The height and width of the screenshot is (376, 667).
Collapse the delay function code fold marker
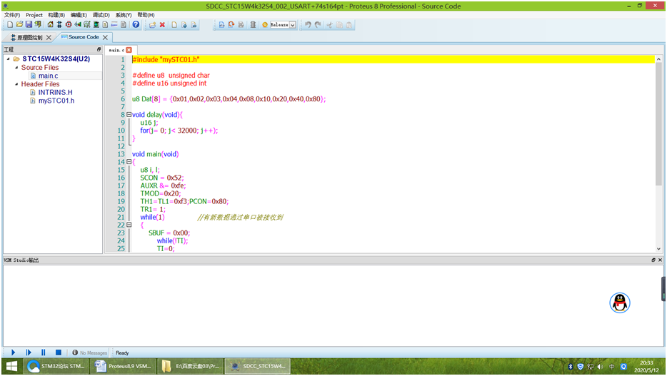[x=129, y=115]
